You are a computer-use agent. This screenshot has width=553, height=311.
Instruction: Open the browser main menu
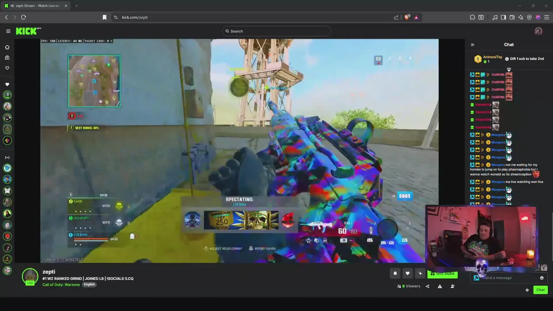pos(547,17)
